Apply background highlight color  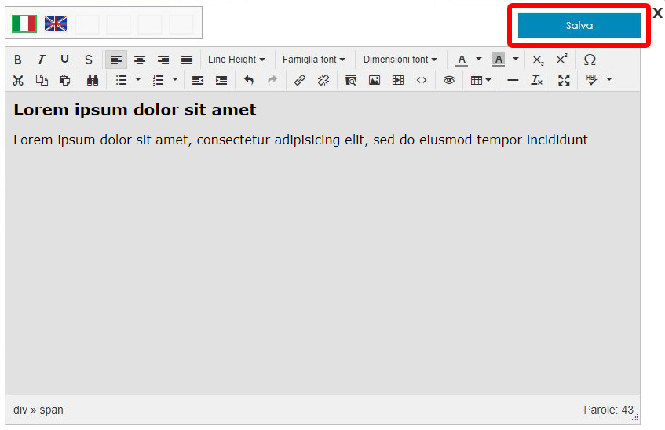pyautogui.click(x=499, y=60)
